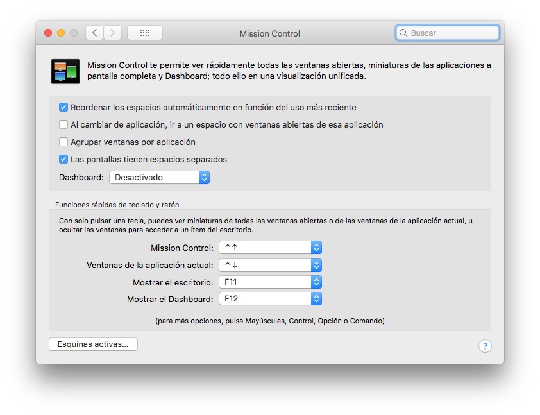Click the Mostrar el Dashboard label
This screenshot has width=540, height=415.
(170, 299)
